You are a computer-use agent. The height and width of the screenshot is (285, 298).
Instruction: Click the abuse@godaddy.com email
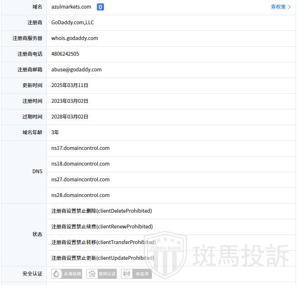pyautogui.click(x=76, y=69)
